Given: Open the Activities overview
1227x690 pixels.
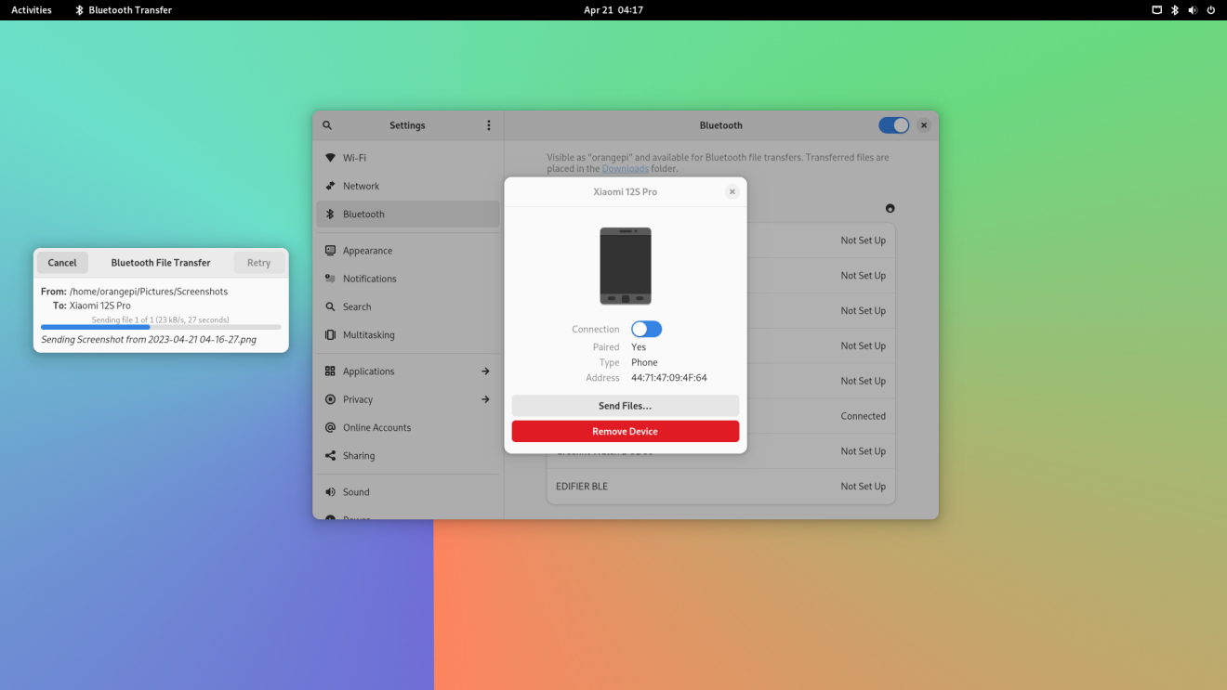Looking at the screenshot, I should click(32, 10).
